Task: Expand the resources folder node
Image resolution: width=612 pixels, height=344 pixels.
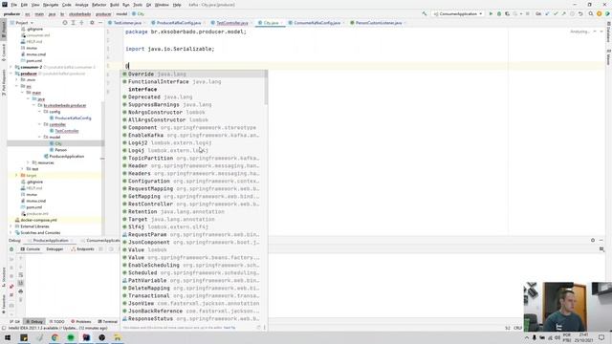Action: pos(28,162)
